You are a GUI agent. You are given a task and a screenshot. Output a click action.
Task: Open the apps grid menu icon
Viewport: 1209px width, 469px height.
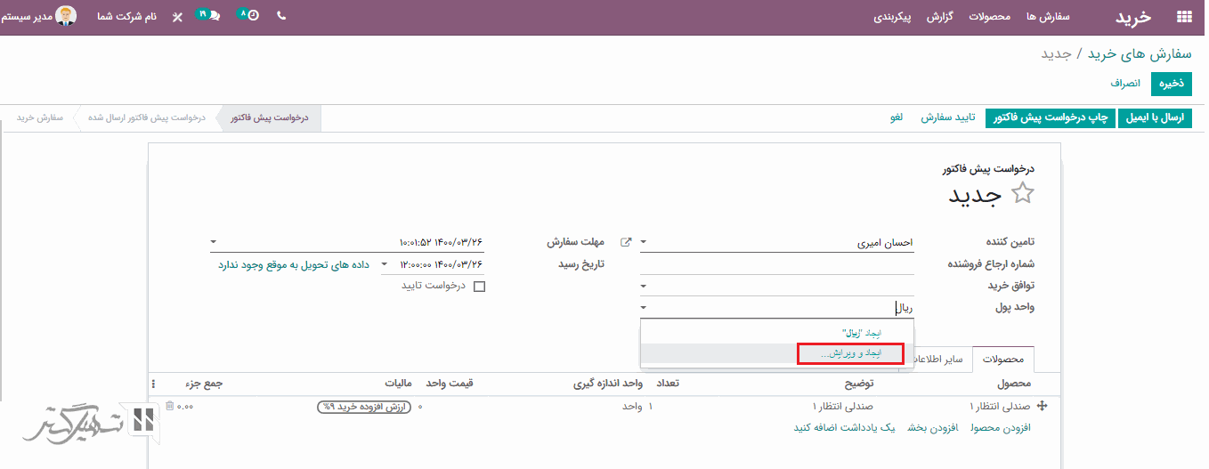point(1184,16)
